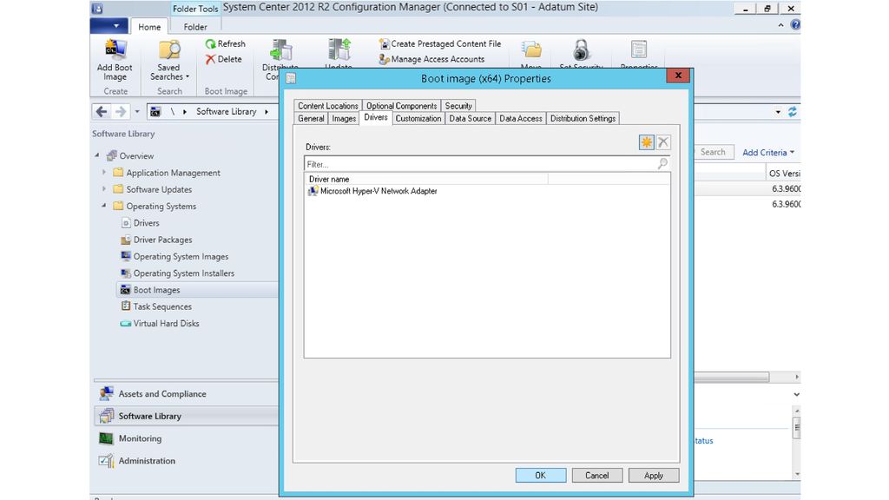Expand the Application Management node

[x=104, y=172]
